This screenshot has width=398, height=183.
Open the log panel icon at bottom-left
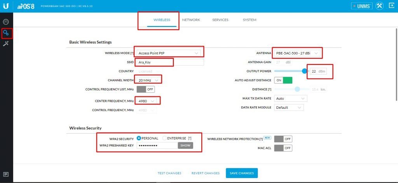(6, 174)
